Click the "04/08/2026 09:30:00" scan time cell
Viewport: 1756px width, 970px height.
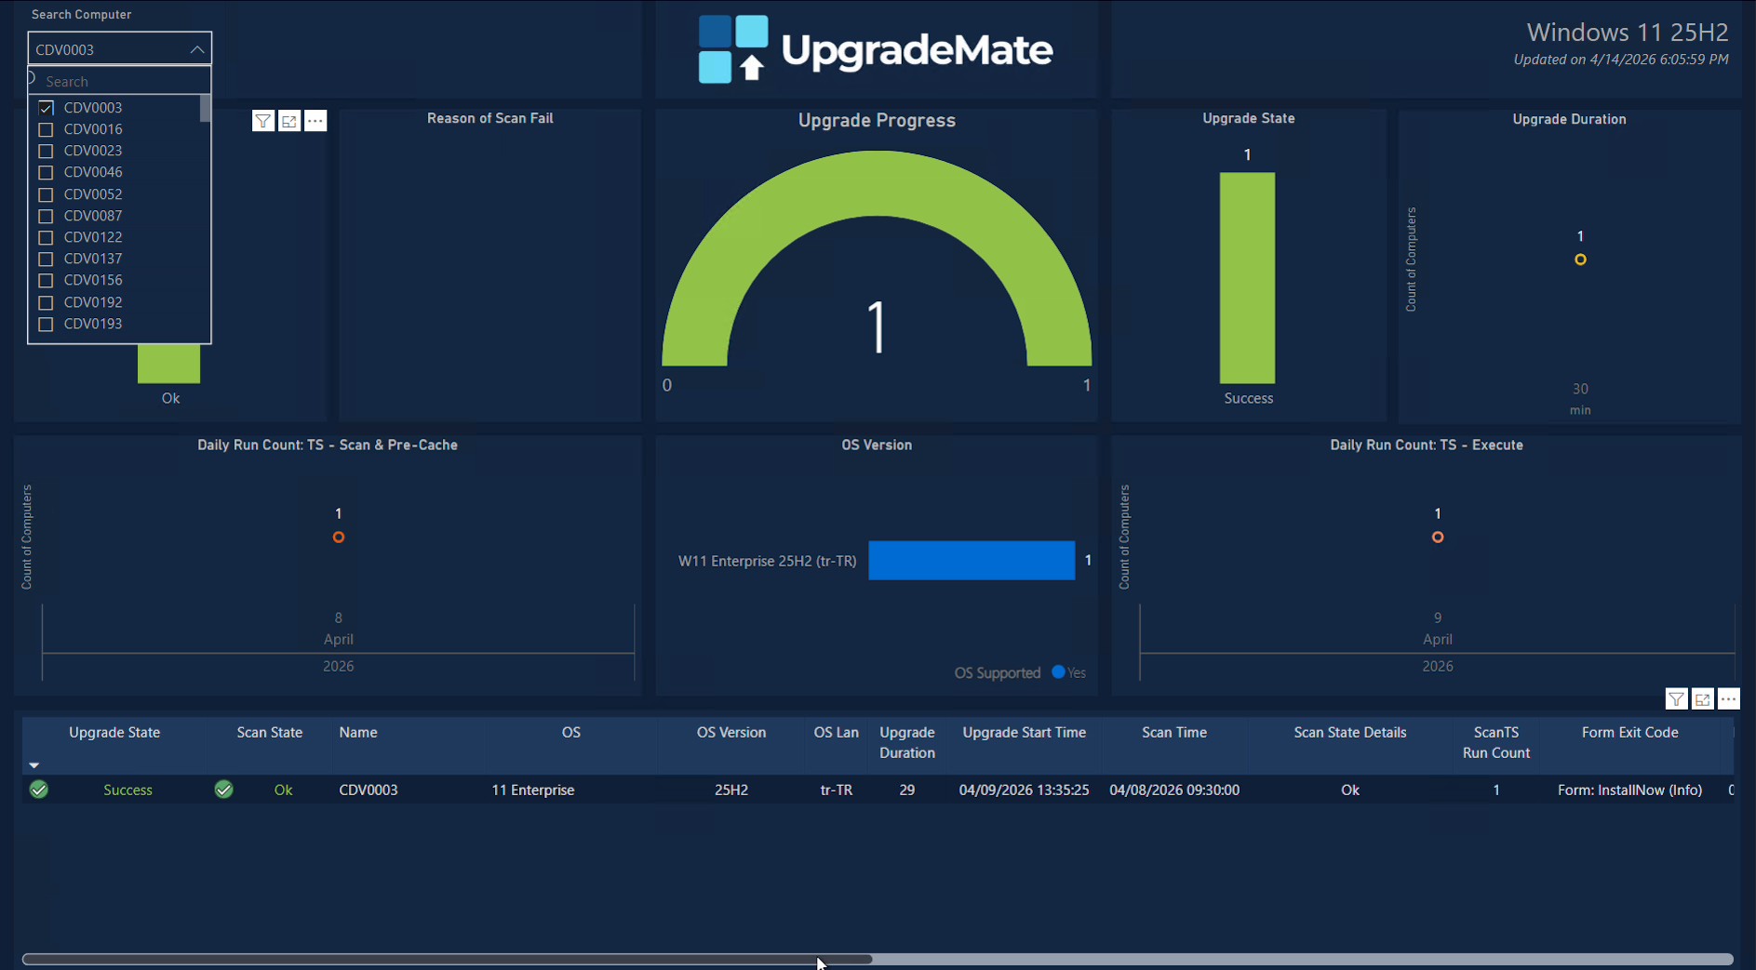coord(1174,790)
